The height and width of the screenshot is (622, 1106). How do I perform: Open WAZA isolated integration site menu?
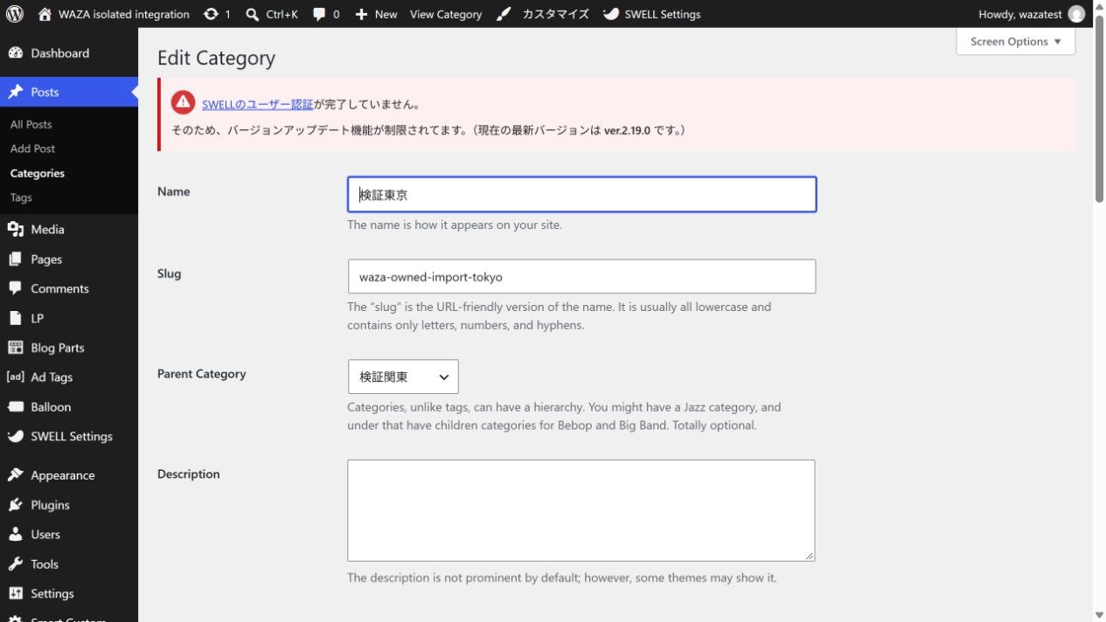pyautogui.click(x=114, y=14)
